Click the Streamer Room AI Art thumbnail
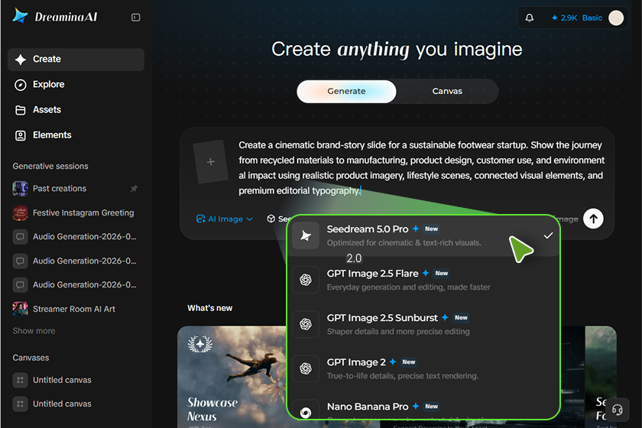Image resolution: width=642 pixels, height=428 pixels. pos(20,309)
